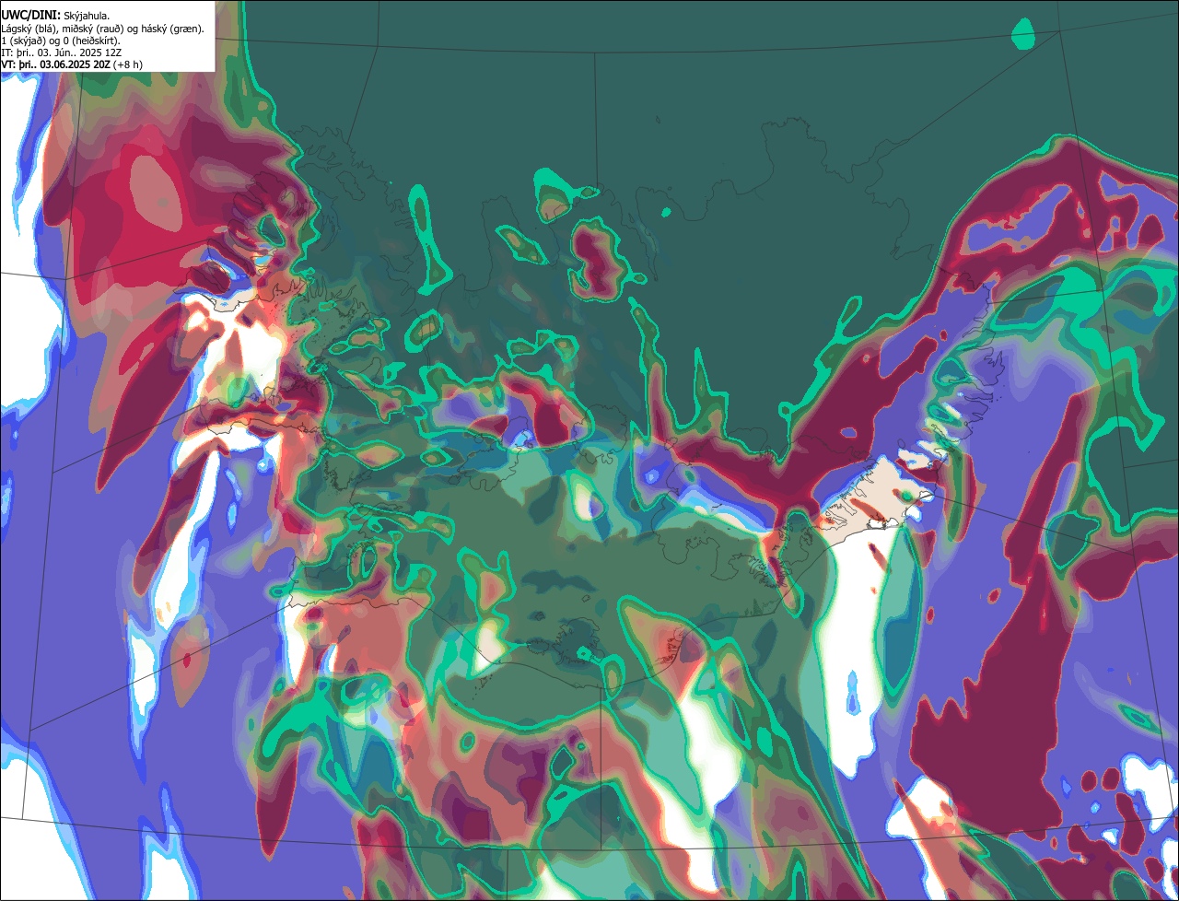Click the '1 (skýjað) og 0 (heiðskírt).' line
The image size is (1179, 901).
pyautogui.click(x=61, y=41)
